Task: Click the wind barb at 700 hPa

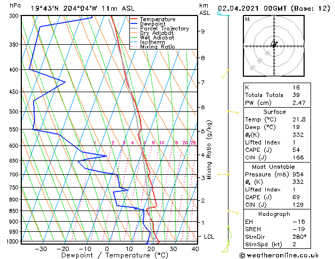Action: pos(223,174)
